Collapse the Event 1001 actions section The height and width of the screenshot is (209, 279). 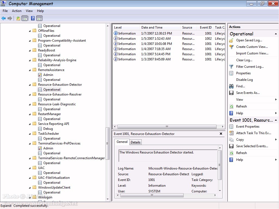pyautogui.click(x=276, y=120)
